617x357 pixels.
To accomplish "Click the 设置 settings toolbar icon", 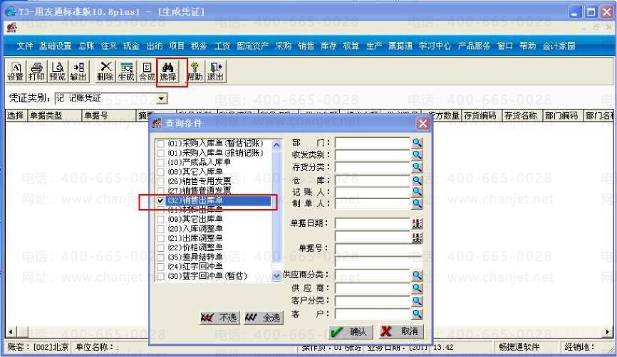I will coord(16,72).
